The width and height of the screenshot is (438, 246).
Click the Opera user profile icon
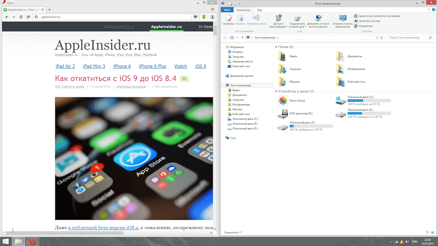click(x=213, y=17)
